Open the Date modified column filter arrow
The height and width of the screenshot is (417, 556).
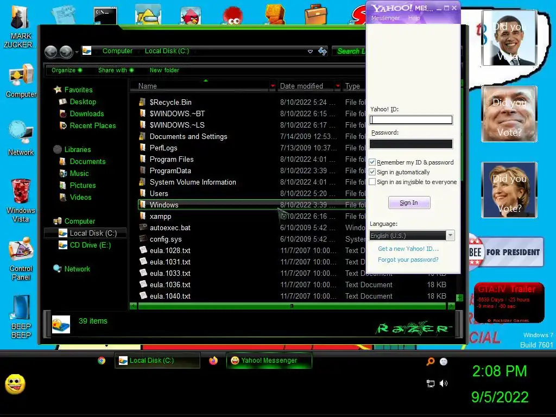click(x=338, y=86)
